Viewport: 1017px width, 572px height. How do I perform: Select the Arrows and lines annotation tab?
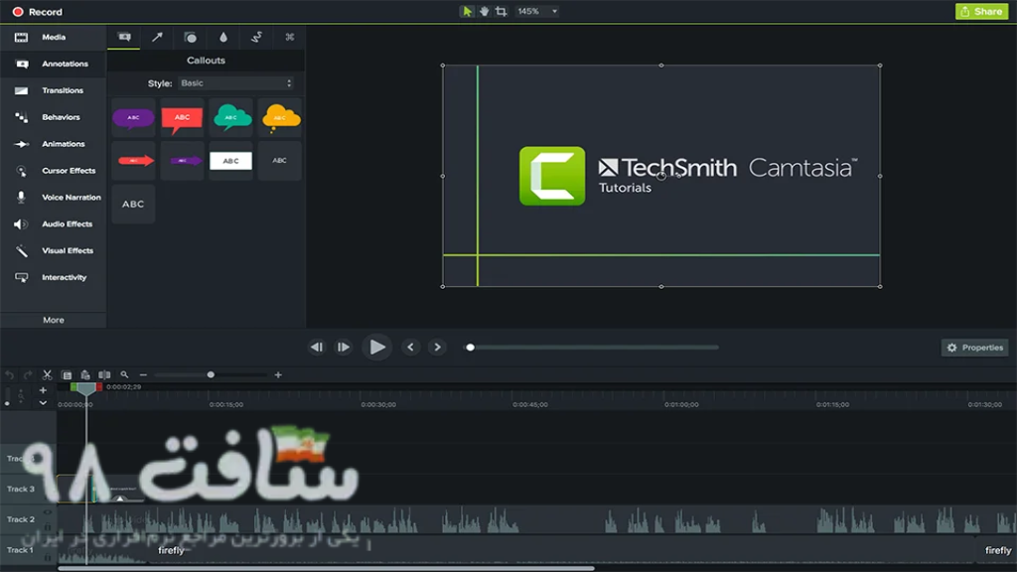coord(157,37)
